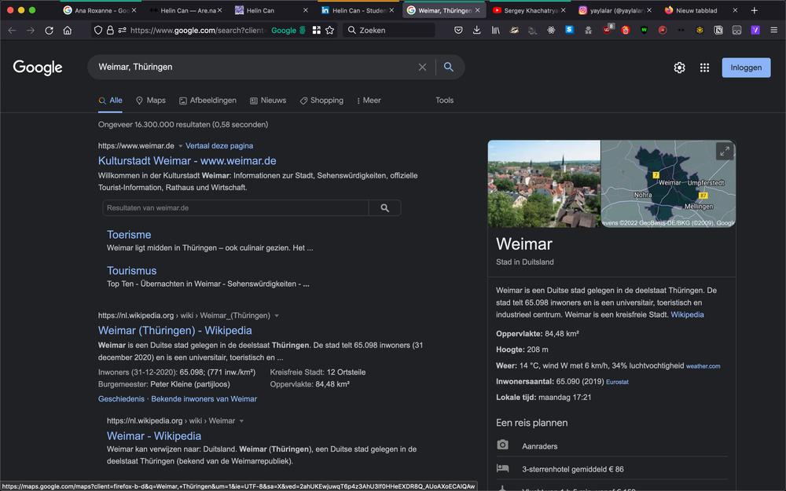This screenshot has height=491, width=786.
Task: Switch to the Helin Can — Are.na tab
Action: pos(185,10)
